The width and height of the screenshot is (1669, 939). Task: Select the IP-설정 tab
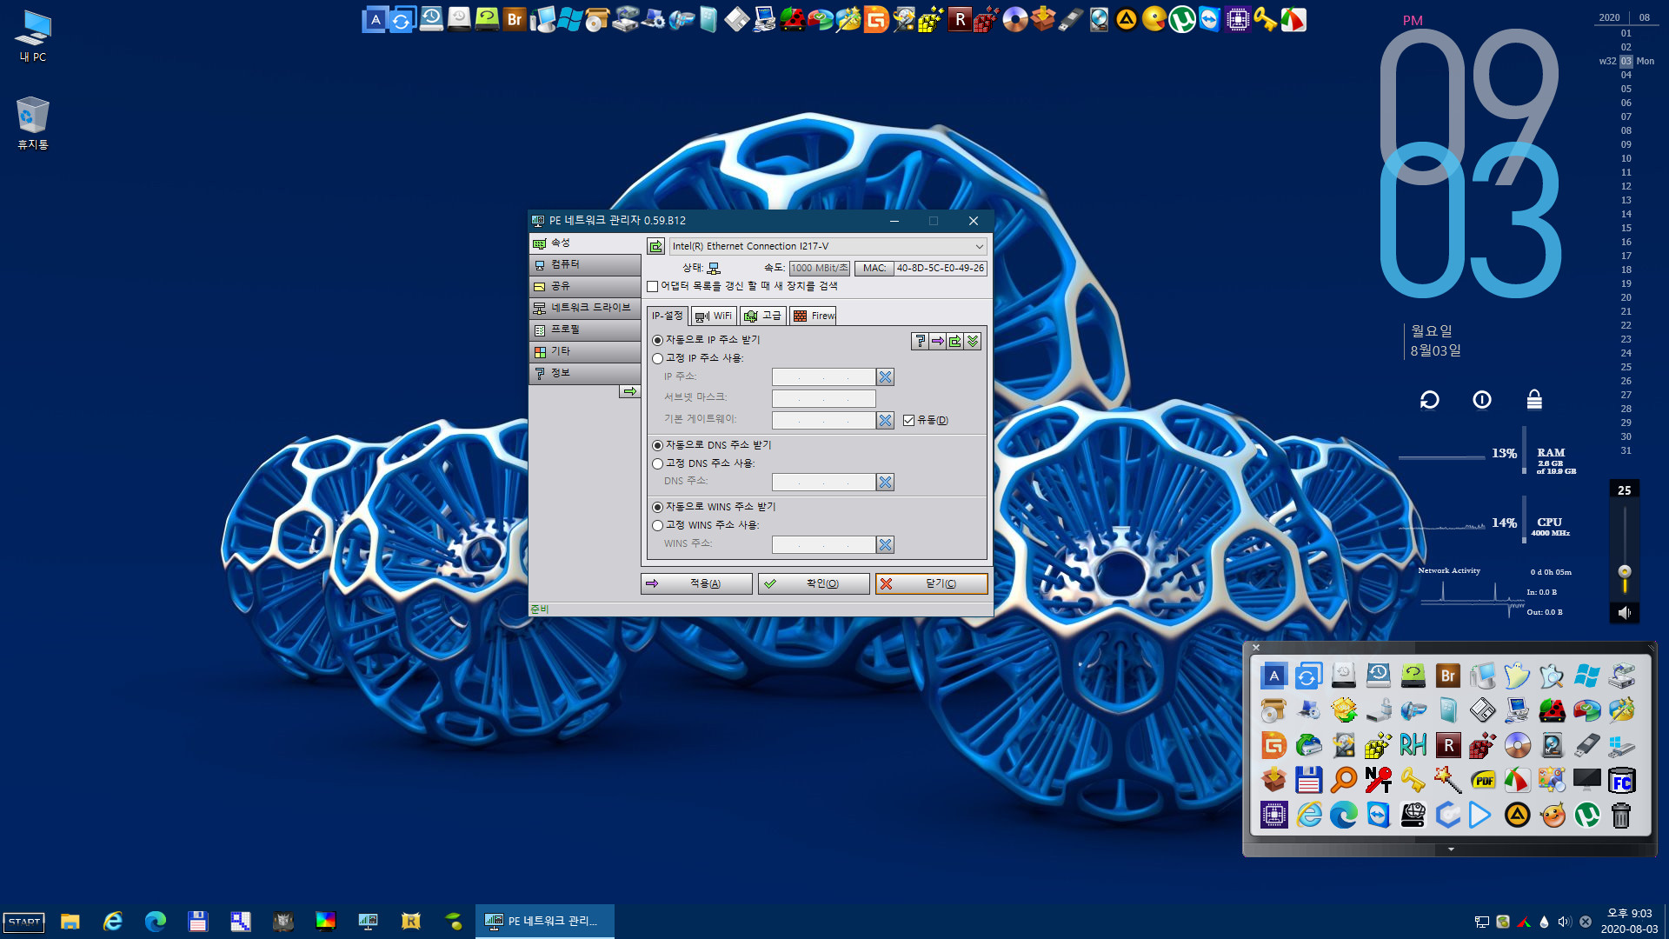(668, 316)
